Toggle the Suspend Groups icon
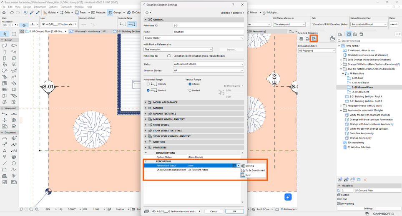The height and width of the screenshot is (216, 402). (110, 12)
